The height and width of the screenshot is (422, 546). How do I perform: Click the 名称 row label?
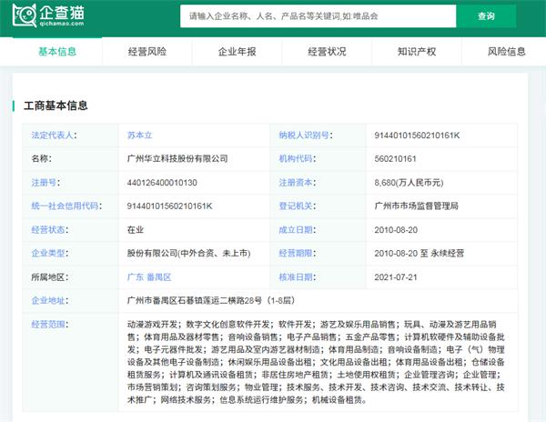click(x=41, y=158)
